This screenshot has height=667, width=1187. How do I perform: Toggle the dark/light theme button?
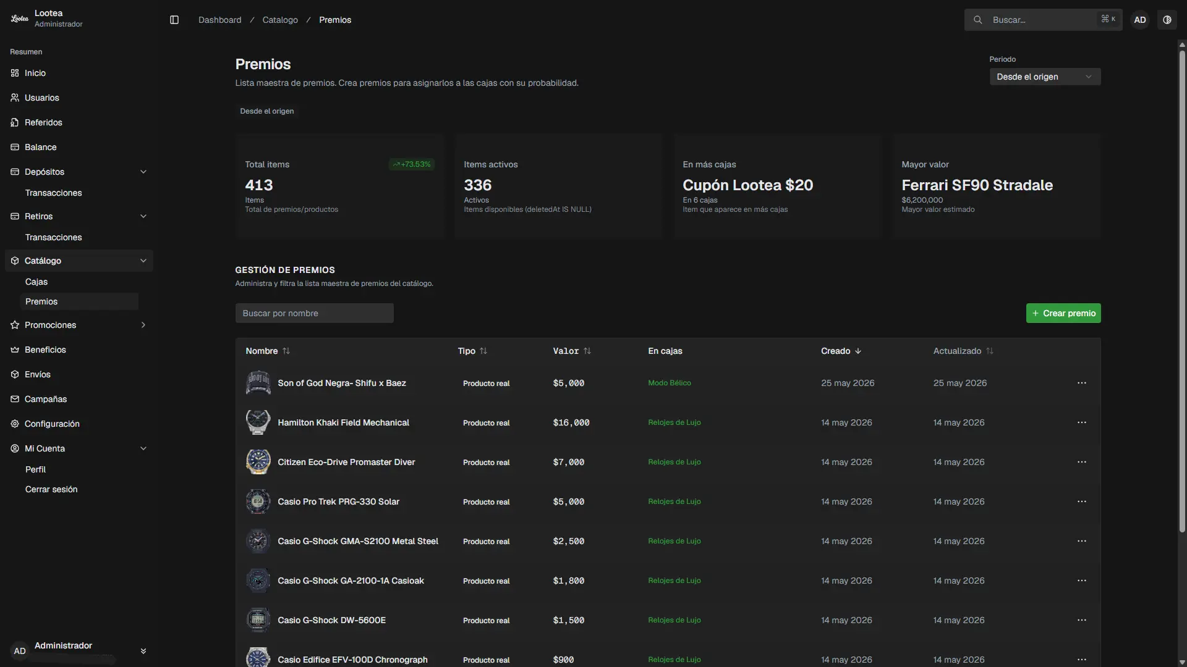1167,20
